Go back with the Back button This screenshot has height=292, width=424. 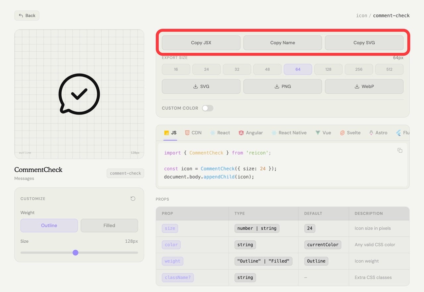[x=27, y=16]
